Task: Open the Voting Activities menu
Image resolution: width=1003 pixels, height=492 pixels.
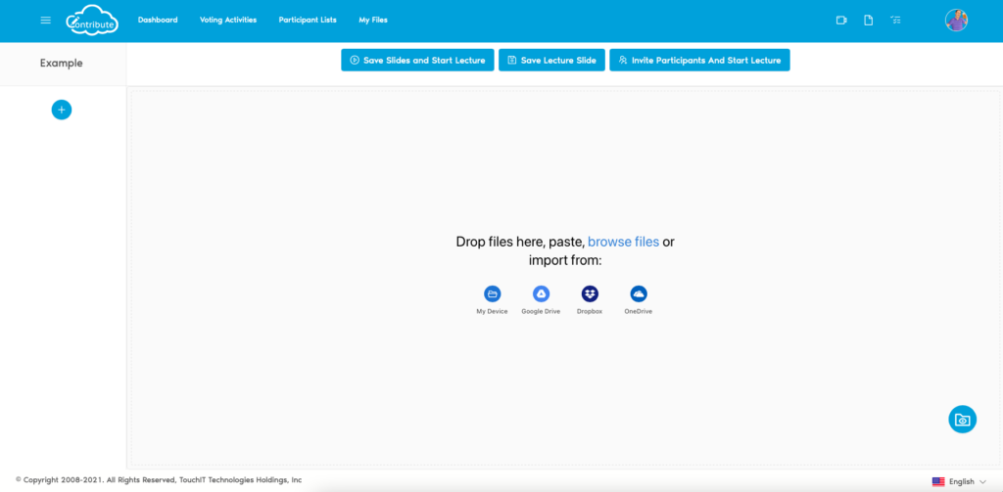Action: click(228, 20)
